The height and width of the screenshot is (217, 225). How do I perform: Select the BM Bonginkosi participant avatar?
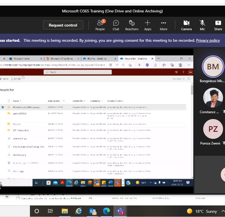[x=213, y=67]
